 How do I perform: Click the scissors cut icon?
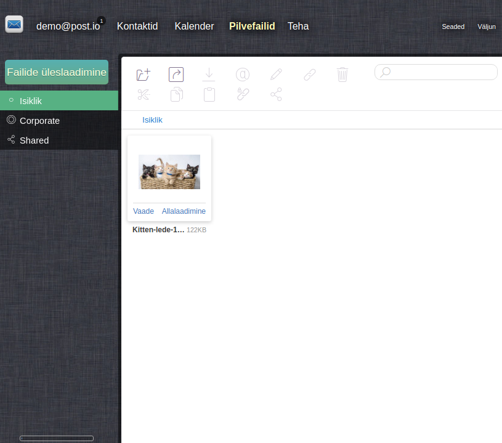click(x=144, y=94)
